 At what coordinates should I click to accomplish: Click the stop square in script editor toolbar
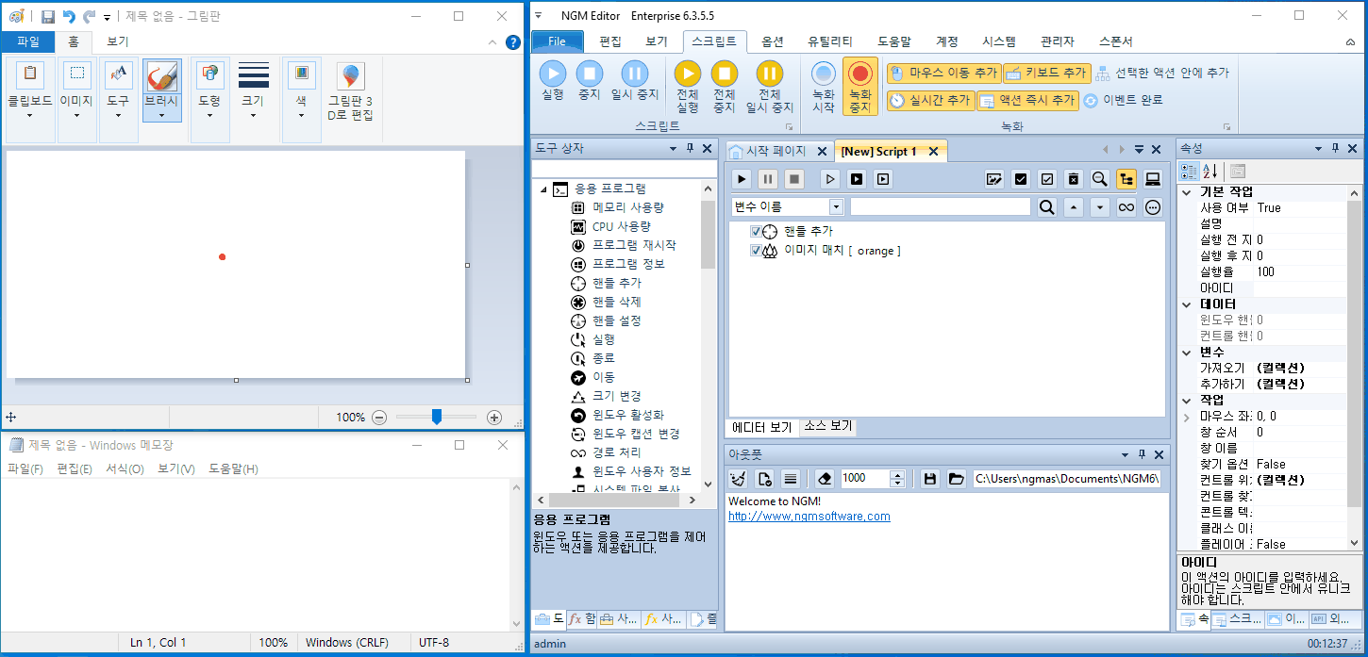[x=794, y=178]
